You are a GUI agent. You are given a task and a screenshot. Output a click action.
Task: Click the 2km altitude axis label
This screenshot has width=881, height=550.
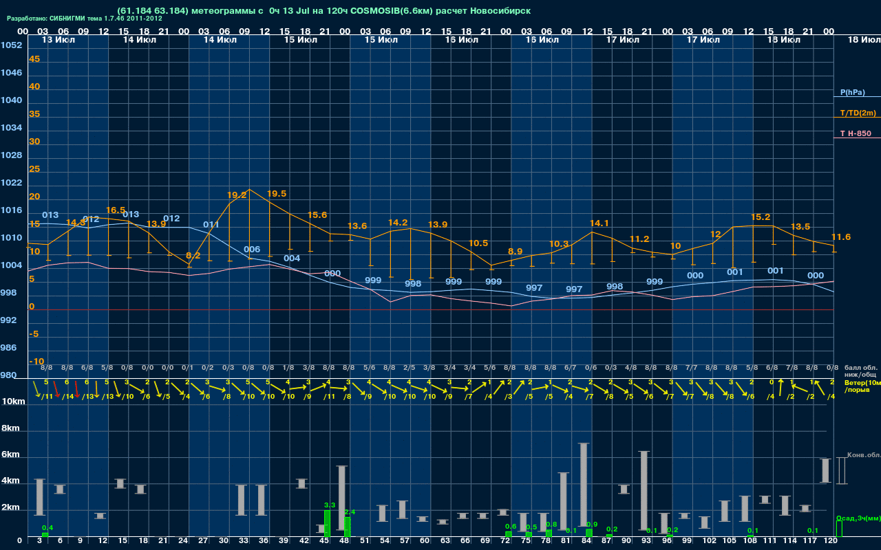coord(10,508)
